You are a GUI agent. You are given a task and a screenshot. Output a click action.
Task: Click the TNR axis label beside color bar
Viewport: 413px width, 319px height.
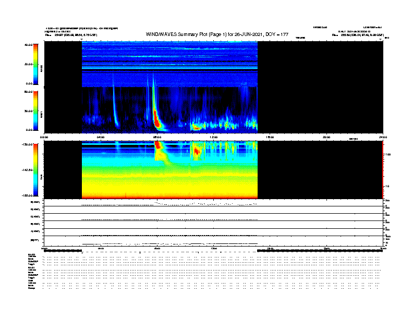pyautogui.click(x=41, y=177)
